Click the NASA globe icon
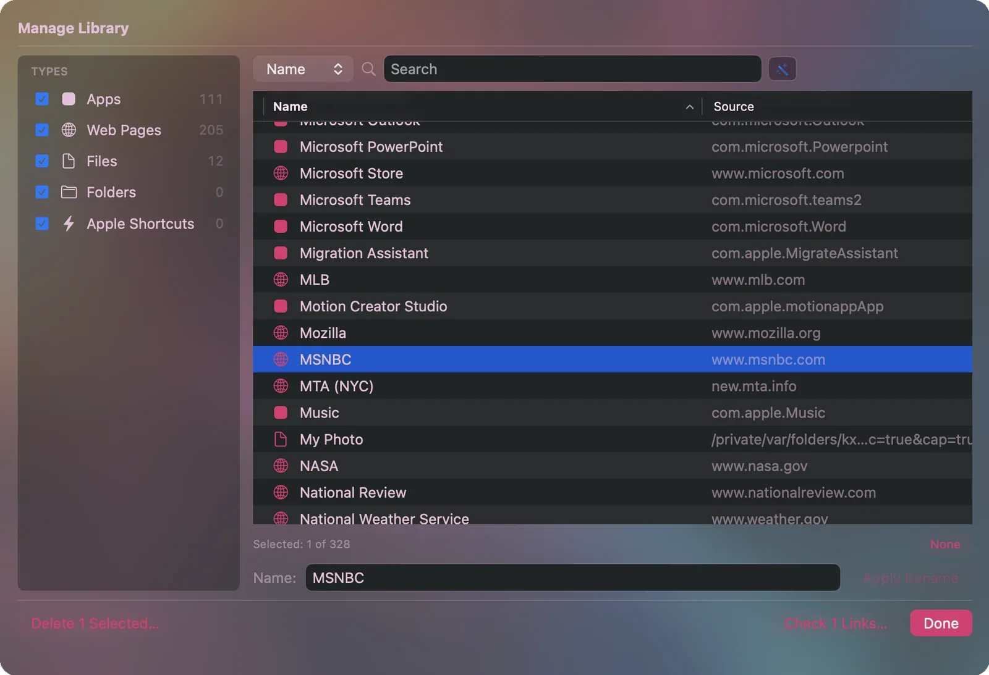The height and width of the screenshot is (675, 989). pyautogui.click(x=281, y=466)
